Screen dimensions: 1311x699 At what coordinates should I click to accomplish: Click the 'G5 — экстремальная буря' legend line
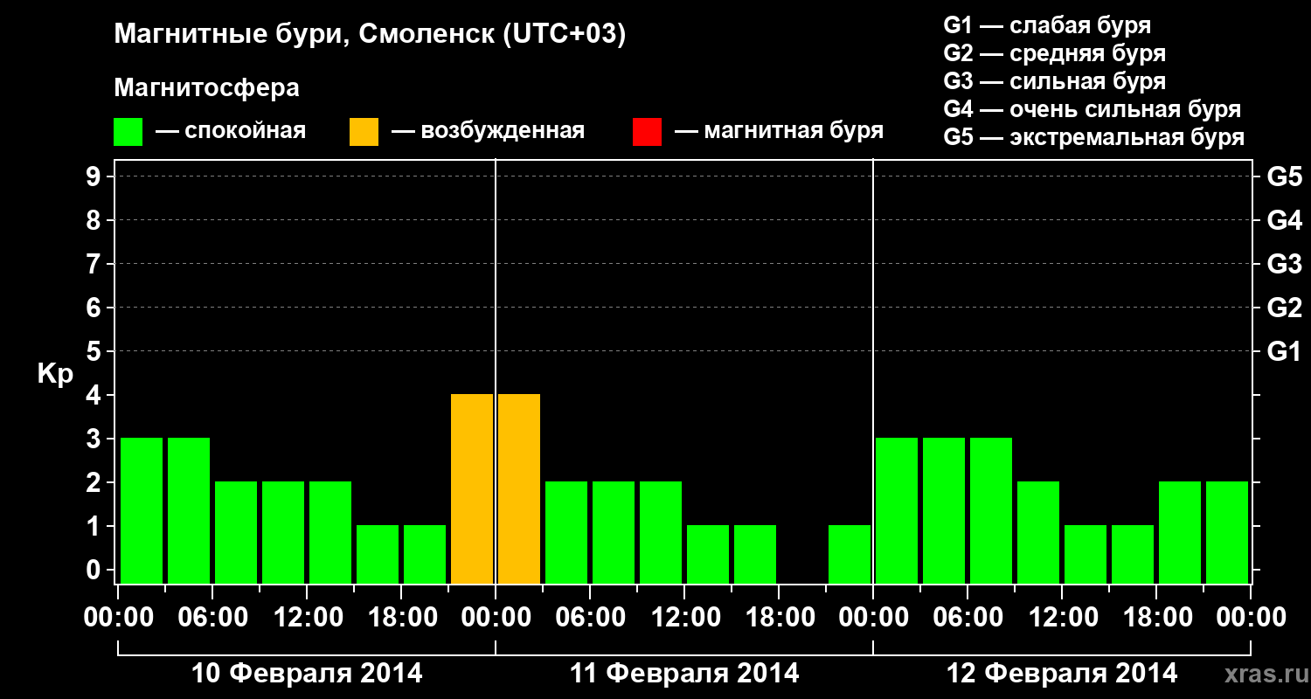(1094, 137)
